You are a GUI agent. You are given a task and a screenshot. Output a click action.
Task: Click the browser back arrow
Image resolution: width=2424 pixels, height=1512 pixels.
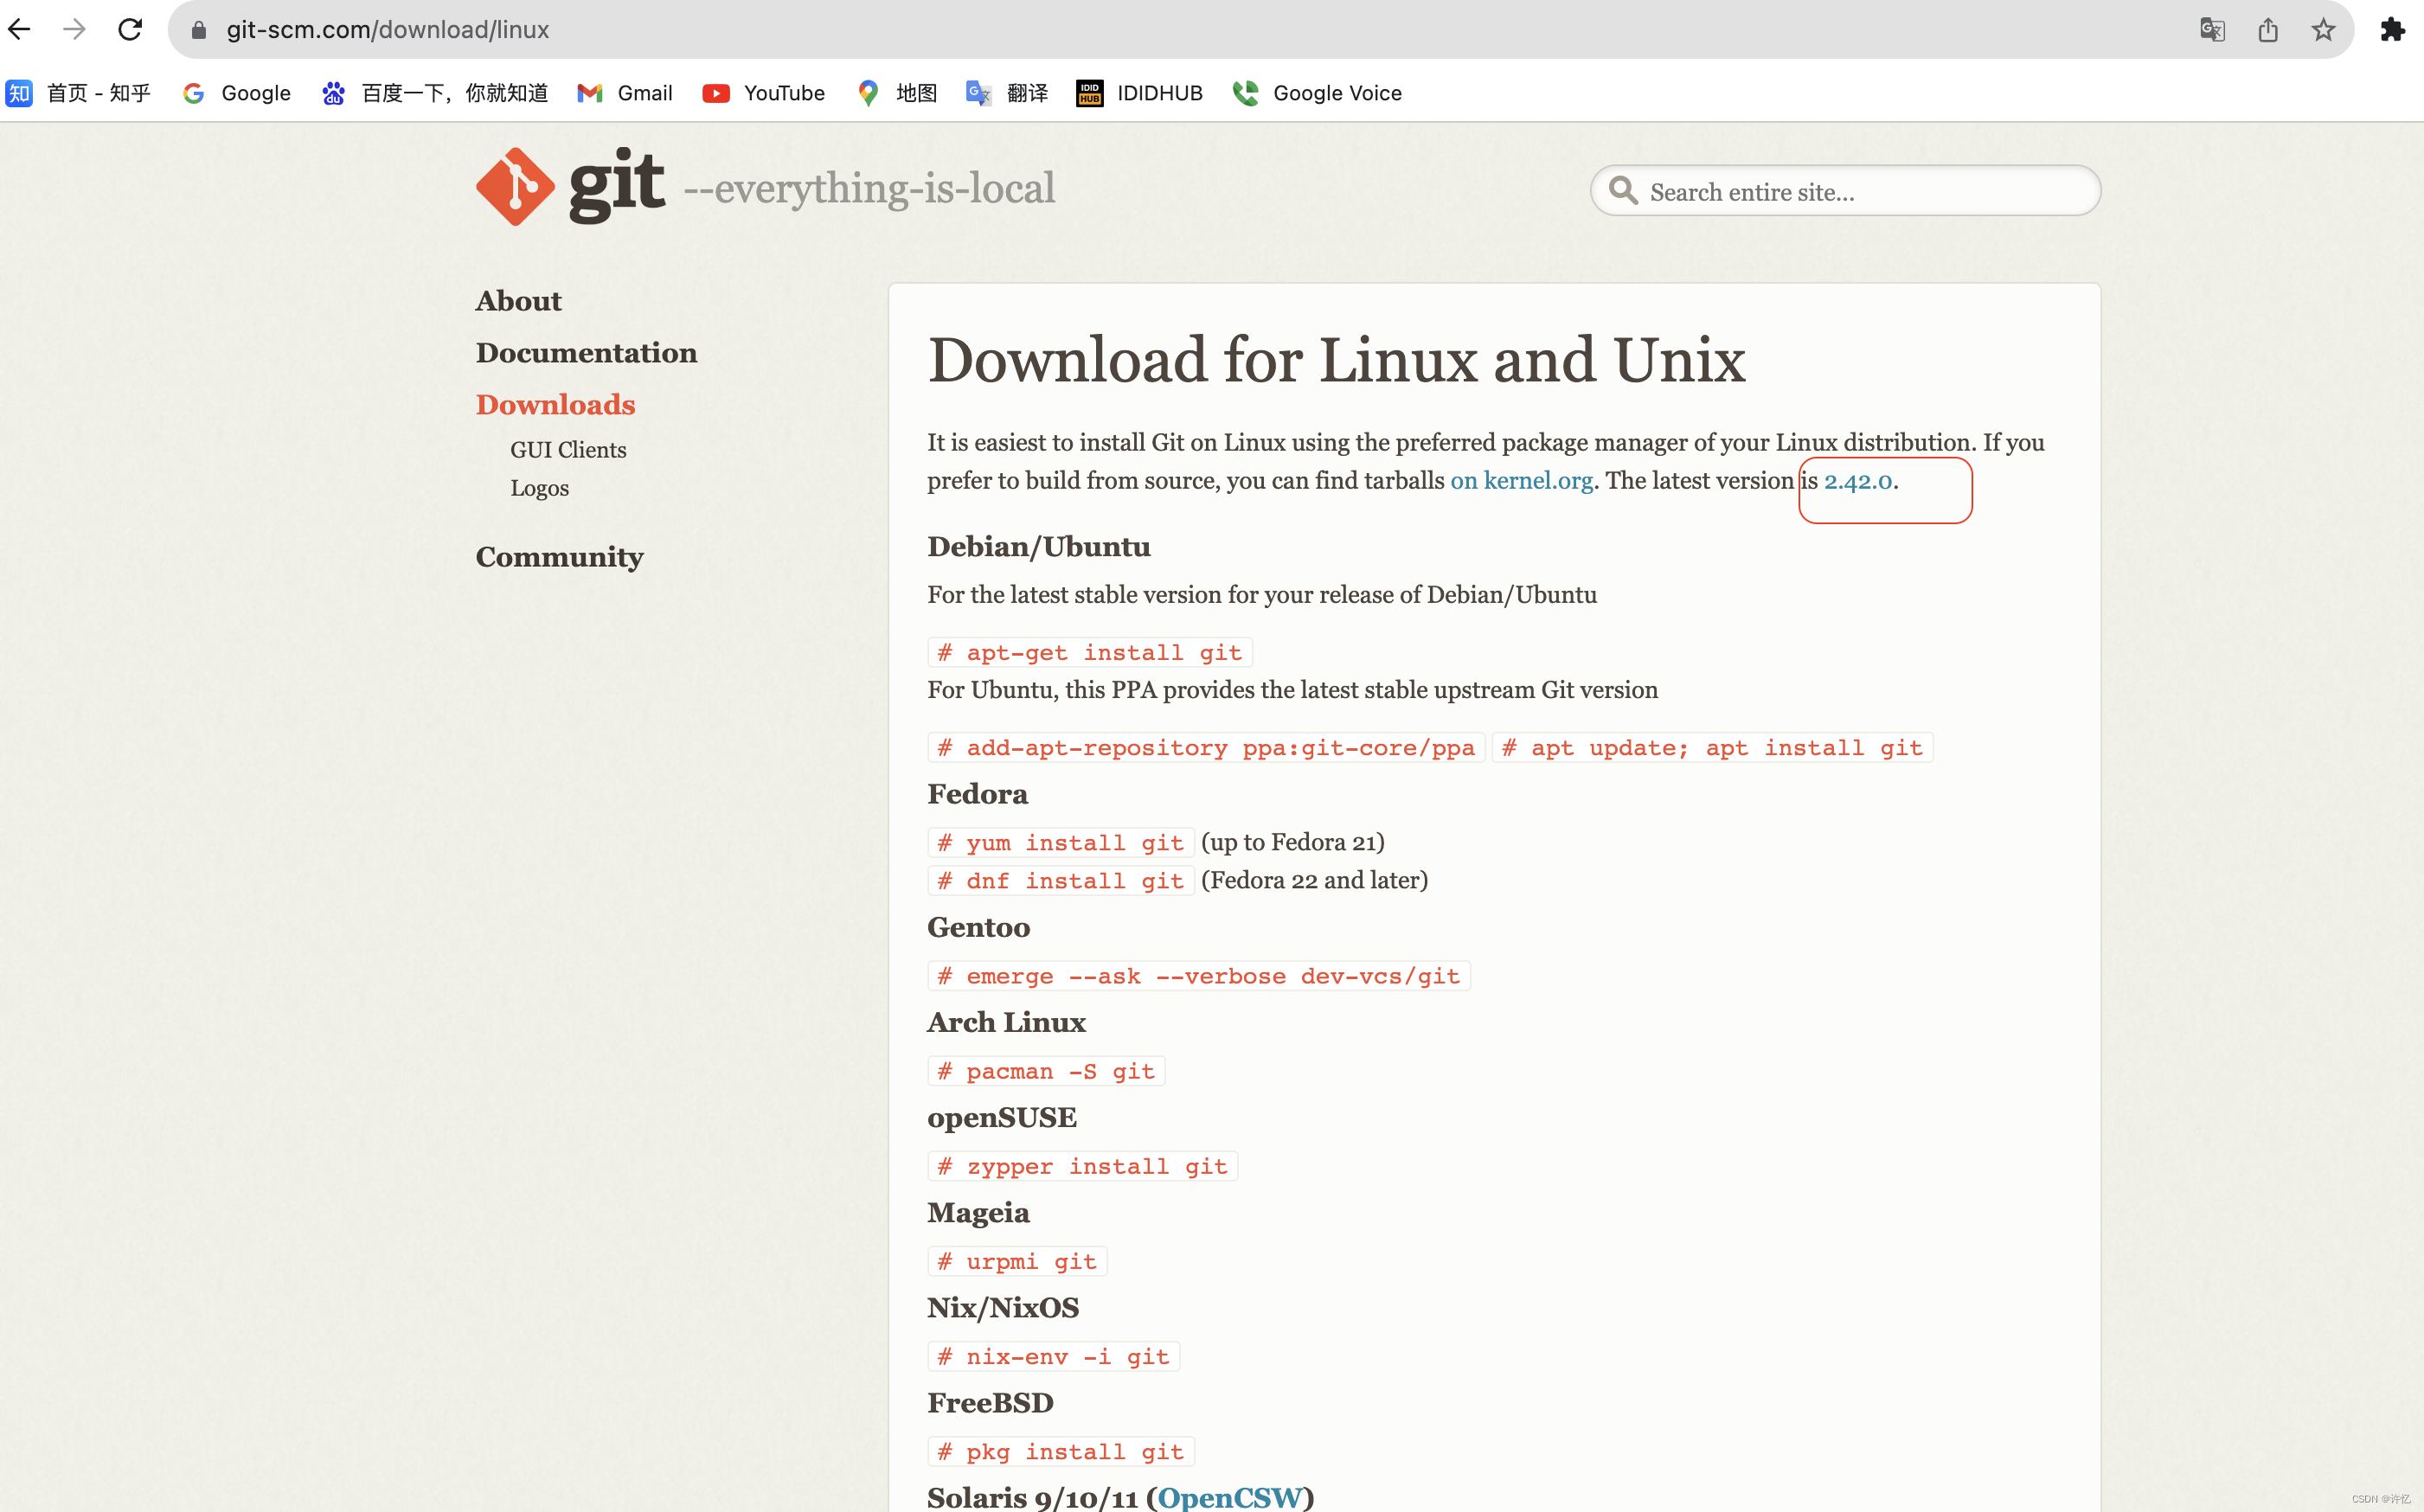coord(20,29)
